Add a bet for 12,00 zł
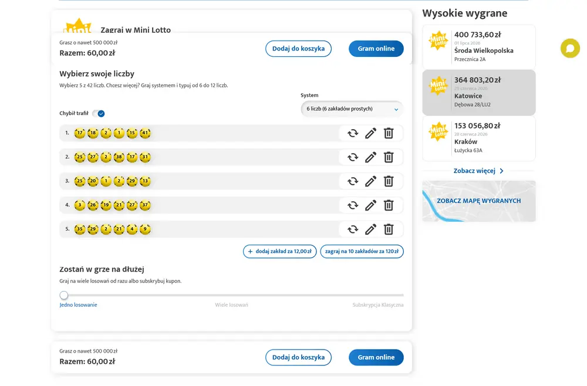 (x=279, y=251)
